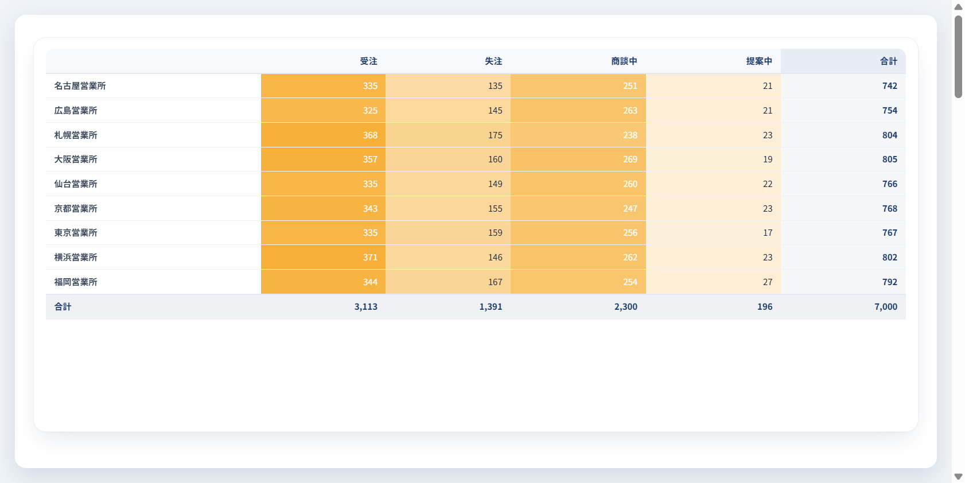Image resolution: width=965 pixels, height=483 pixels.
Task: Click the 合計 column header
Action: (x=843, y=61)
